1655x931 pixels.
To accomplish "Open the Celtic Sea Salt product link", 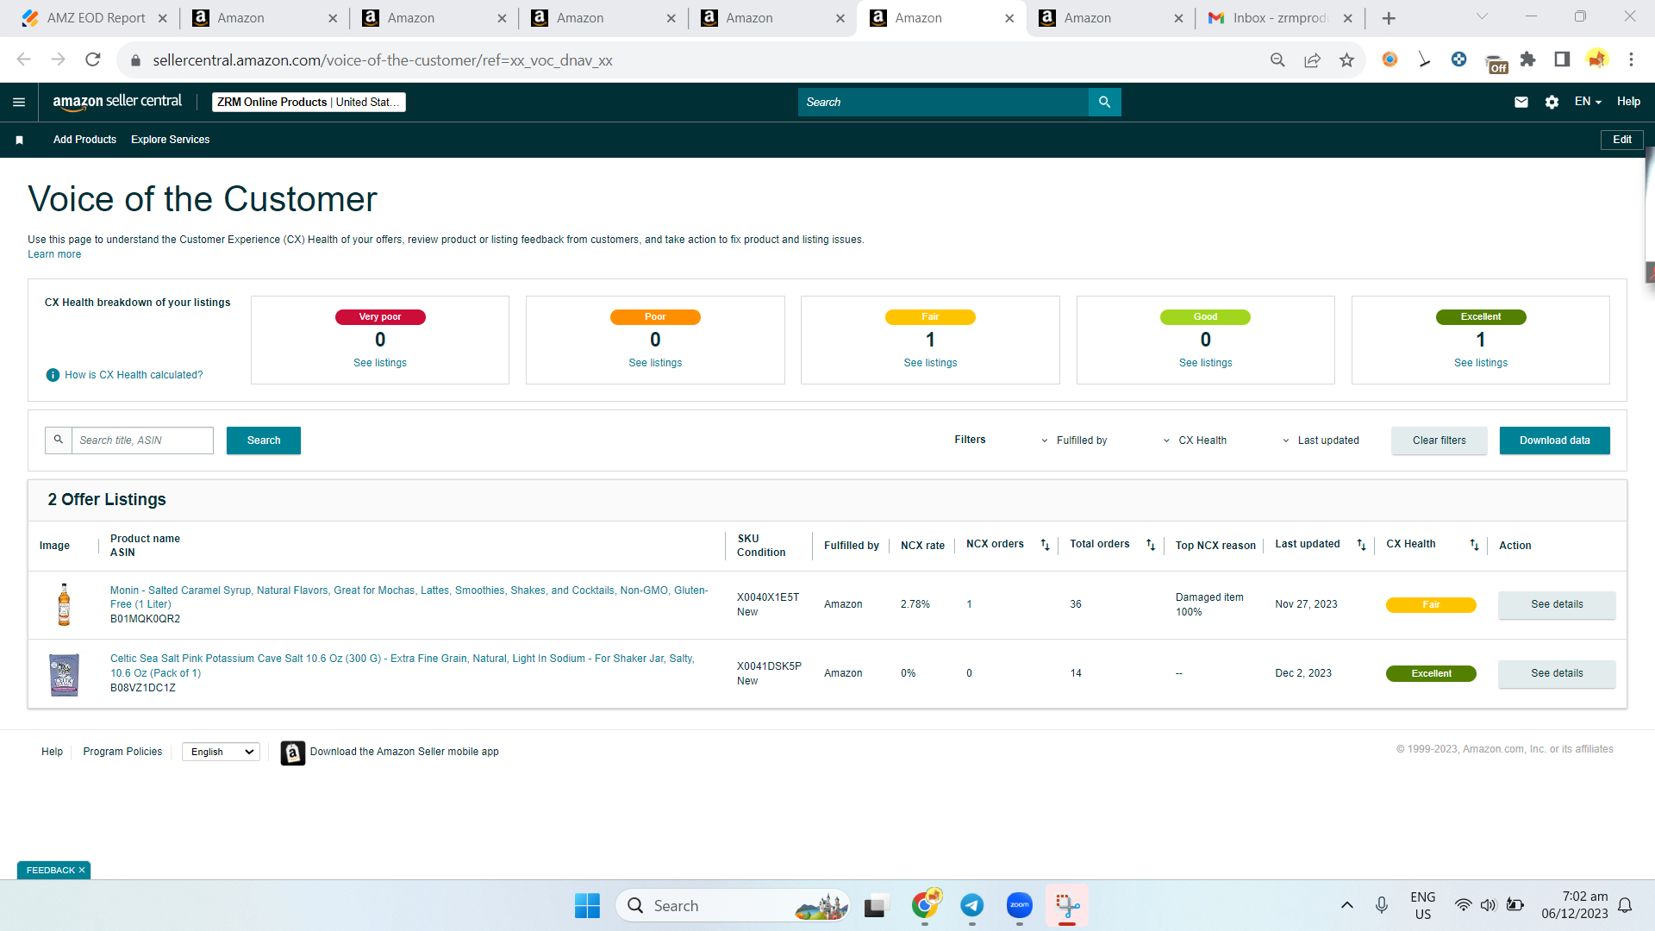I will click(x=402, y=665).
